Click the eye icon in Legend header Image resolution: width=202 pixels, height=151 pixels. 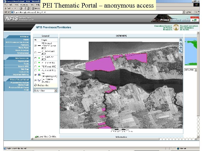(x=35, y=40)
